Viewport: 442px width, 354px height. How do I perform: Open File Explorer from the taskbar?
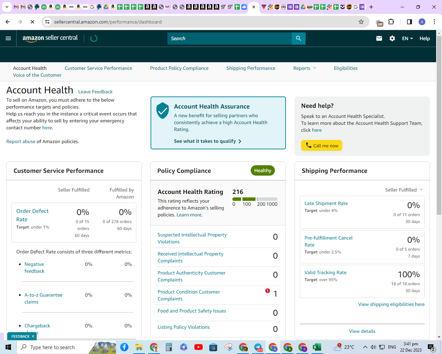[x=139, y=347]
